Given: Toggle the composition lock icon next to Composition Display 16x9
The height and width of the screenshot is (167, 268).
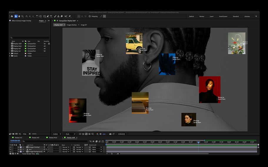Looking at the screenshot, I should pyautogui.click(x=57, y=21).
